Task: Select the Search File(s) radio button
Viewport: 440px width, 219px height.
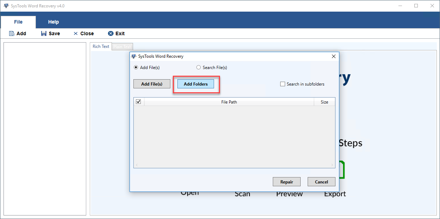Action: tap(199, 68)
